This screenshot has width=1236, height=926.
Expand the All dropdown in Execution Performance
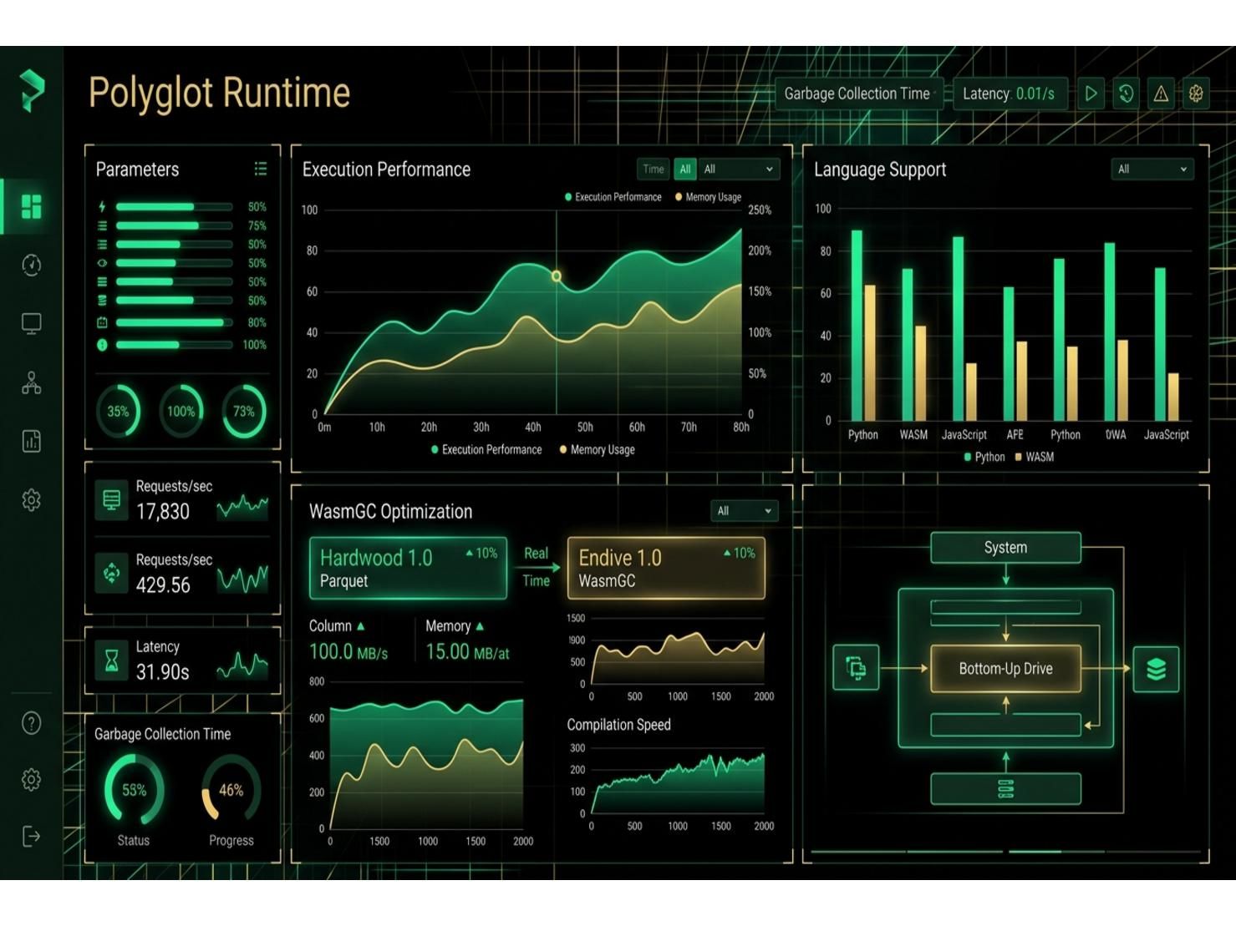click(x=739, y=170)
